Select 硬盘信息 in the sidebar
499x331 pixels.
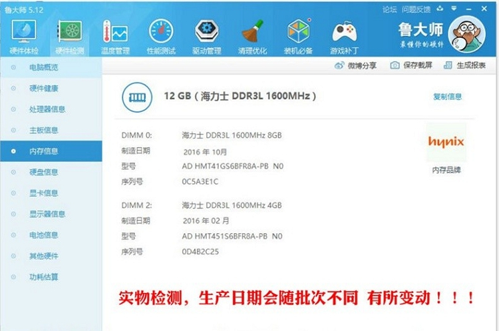[x=51, y=172]
